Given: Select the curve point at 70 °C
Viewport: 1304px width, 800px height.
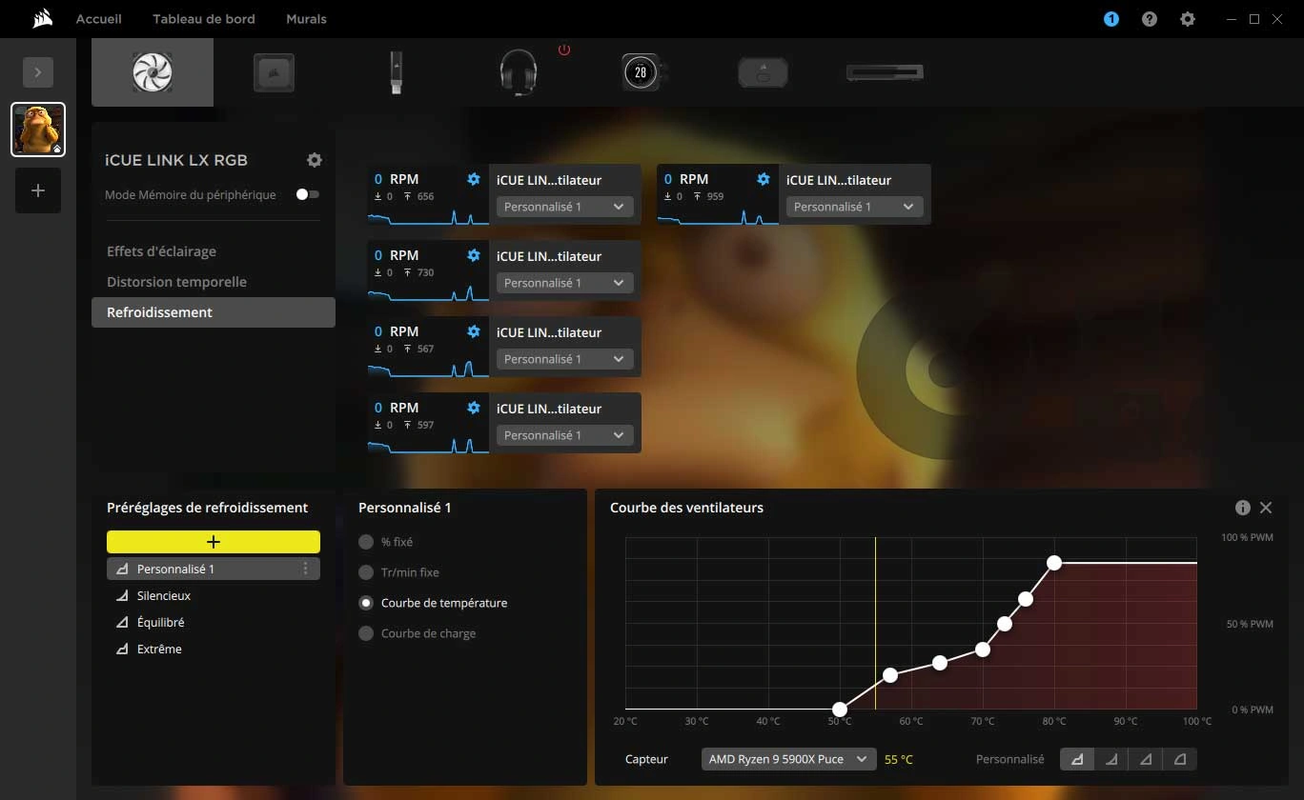Looking at the screenshot, I should click(983, 650).
